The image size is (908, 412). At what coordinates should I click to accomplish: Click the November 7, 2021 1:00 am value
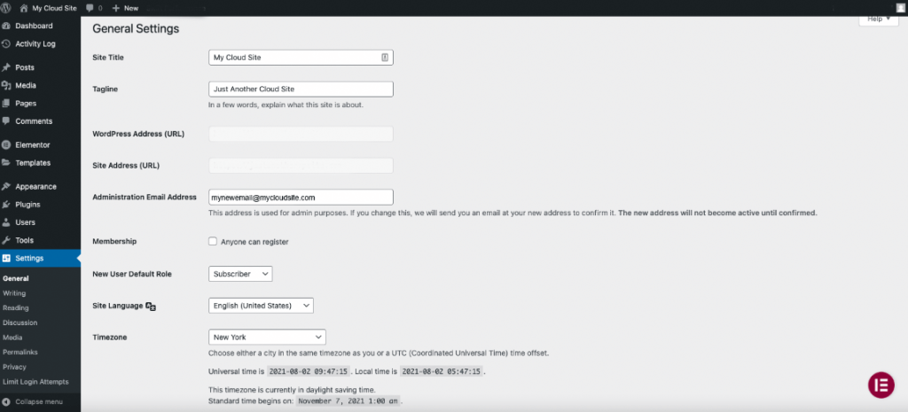click(x=348, y=400)
